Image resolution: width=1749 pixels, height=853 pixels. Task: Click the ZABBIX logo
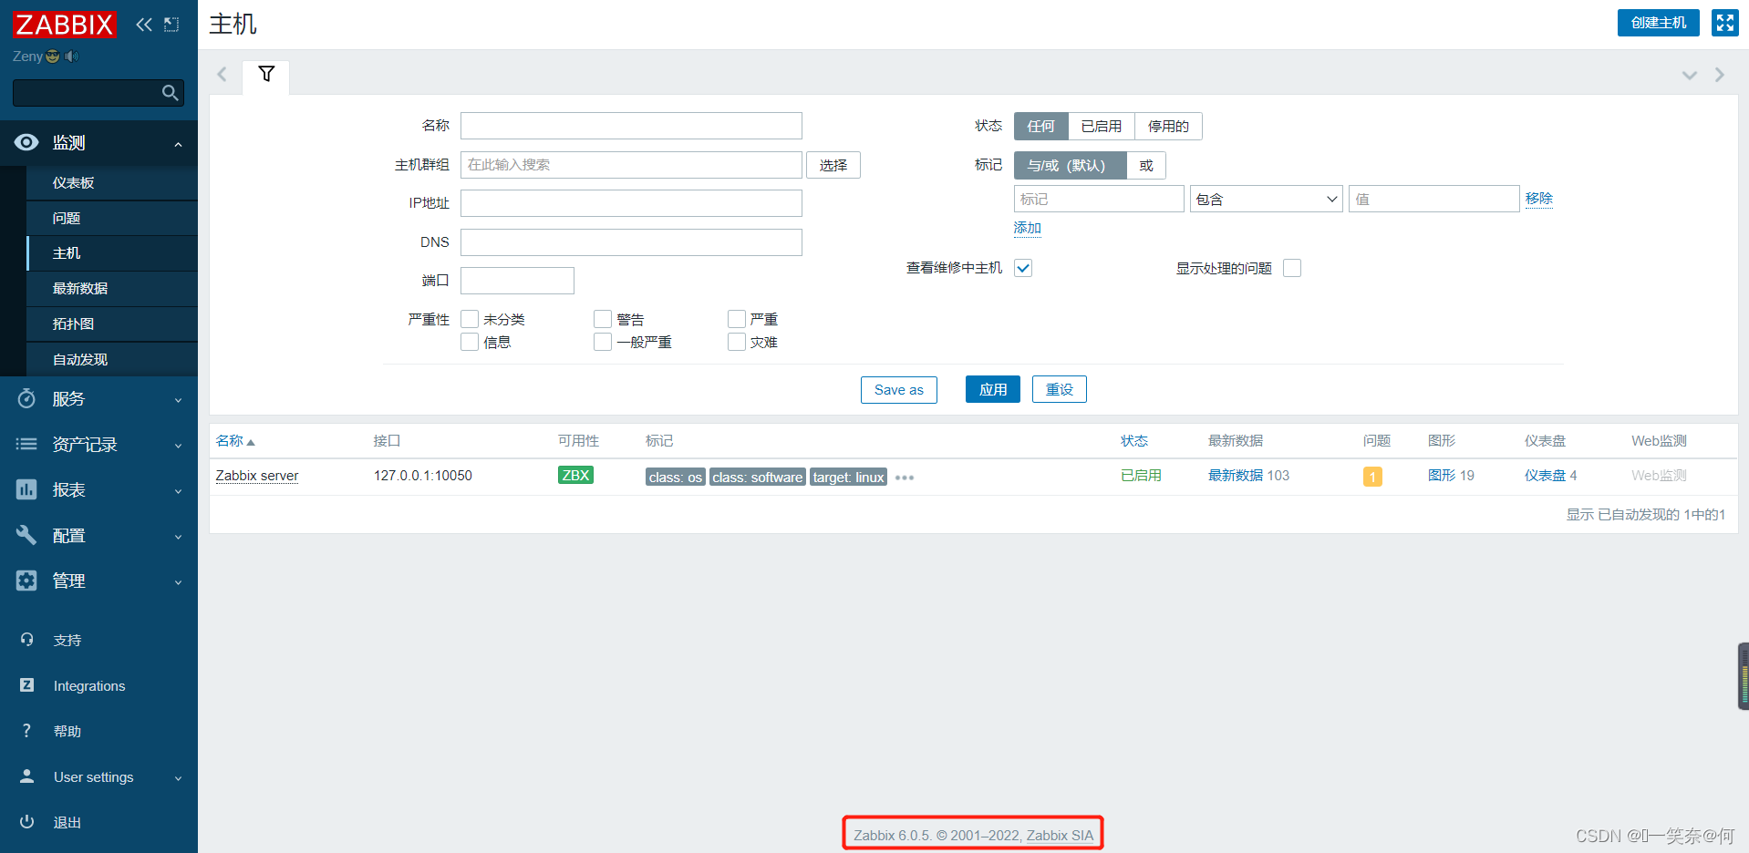[x=65, y=25]
